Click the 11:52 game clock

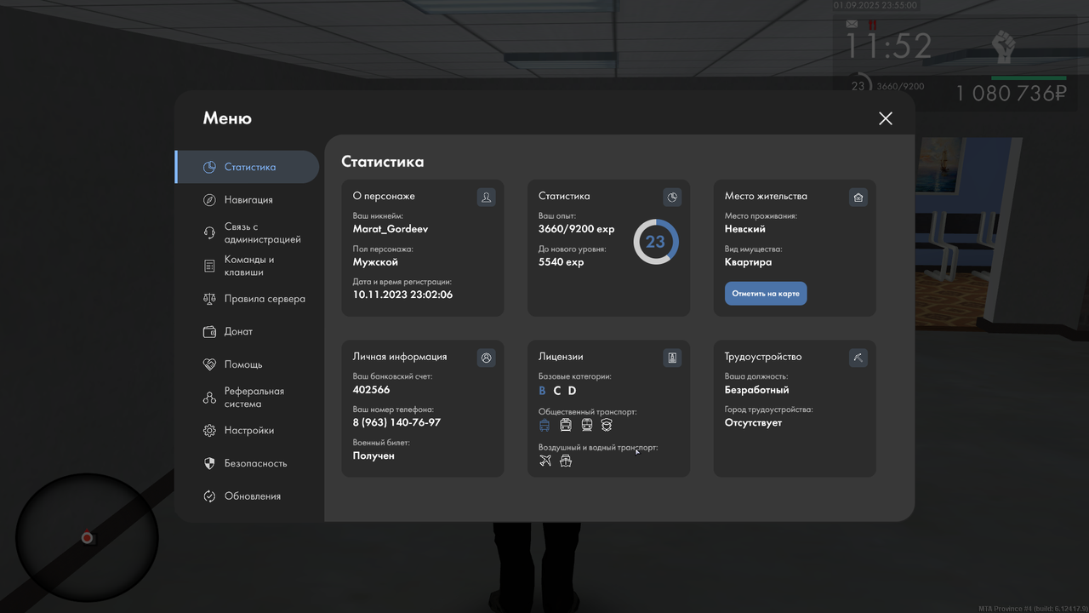(889, 46)
